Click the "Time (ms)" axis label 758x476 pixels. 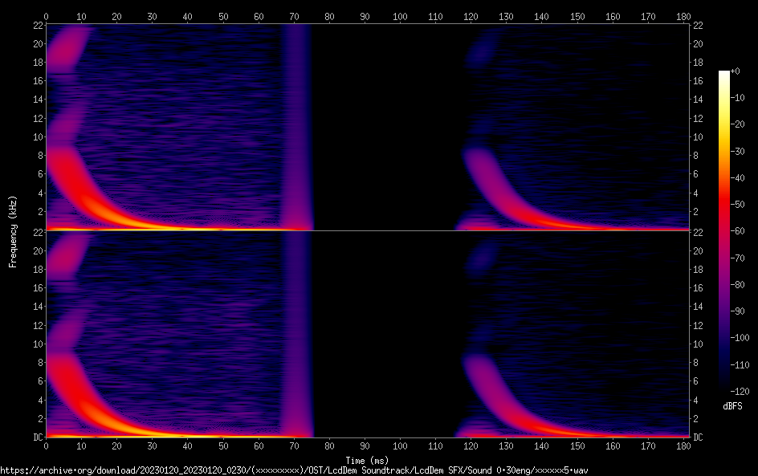pyautogui.click(x=368, y=460)
